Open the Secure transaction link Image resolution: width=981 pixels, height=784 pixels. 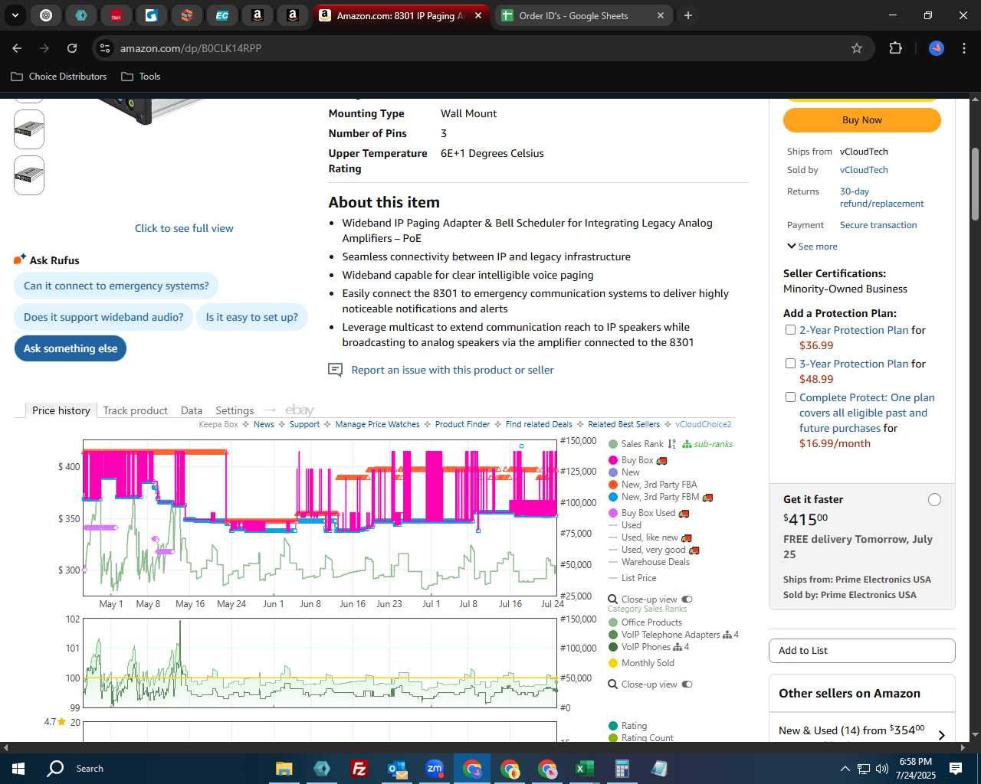click(x=878, y=225)
